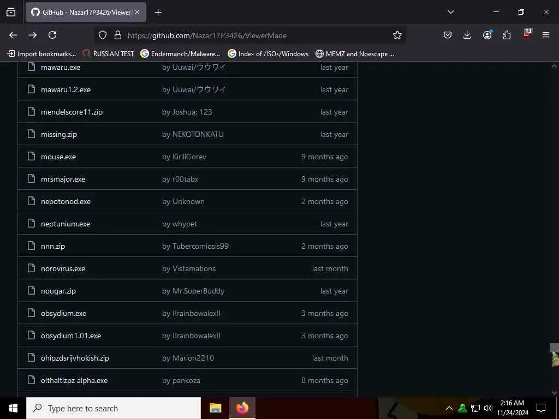Open the volume speaker control

[x=488, y=408]
